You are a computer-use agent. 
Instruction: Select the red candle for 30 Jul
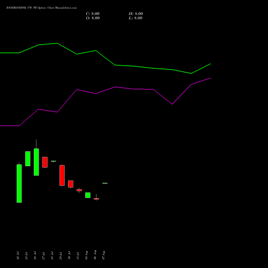tap(71, 184)
